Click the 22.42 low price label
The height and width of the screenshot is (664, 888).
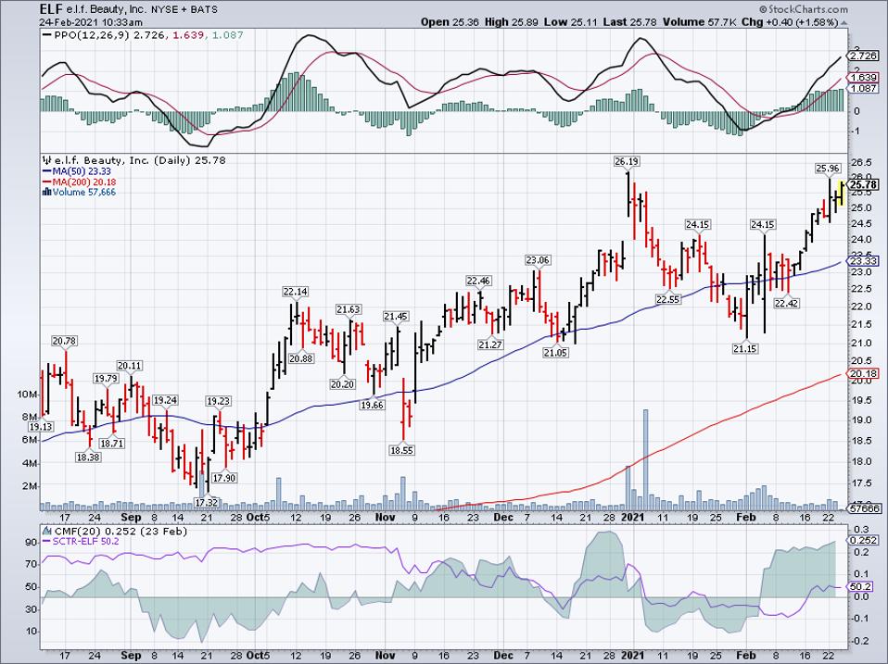[x=786, y=304]
